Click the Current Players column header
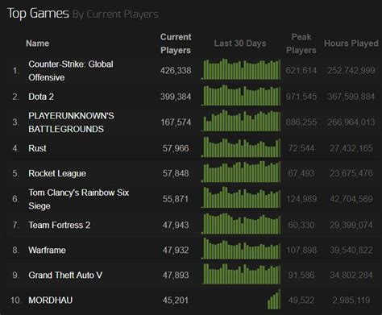 [x=176, y=44]
